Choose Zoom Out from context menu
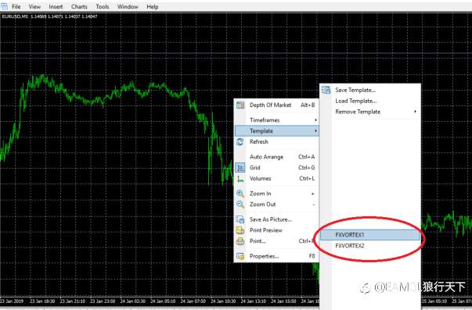The image size is (472, 310). (x=276, y=205)
